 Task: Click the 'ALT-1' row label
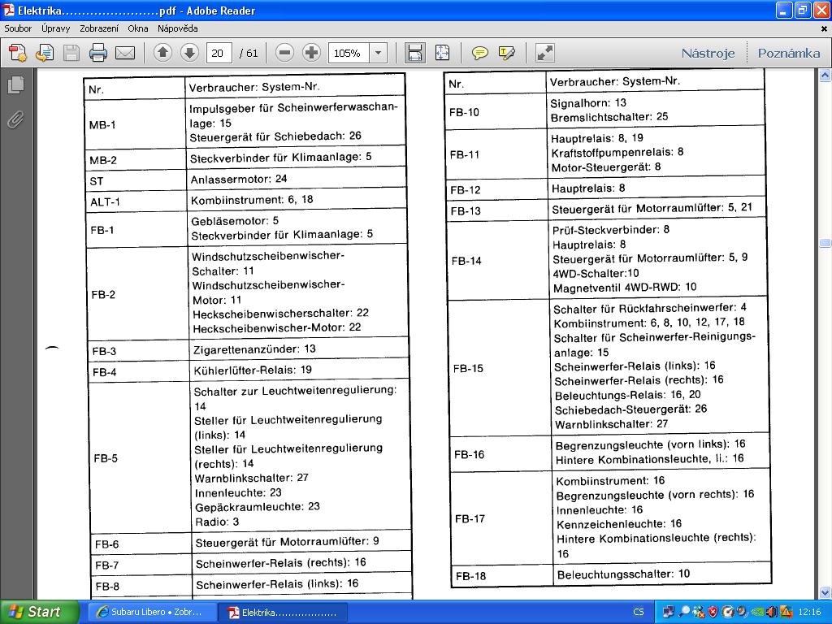point(105,202)
